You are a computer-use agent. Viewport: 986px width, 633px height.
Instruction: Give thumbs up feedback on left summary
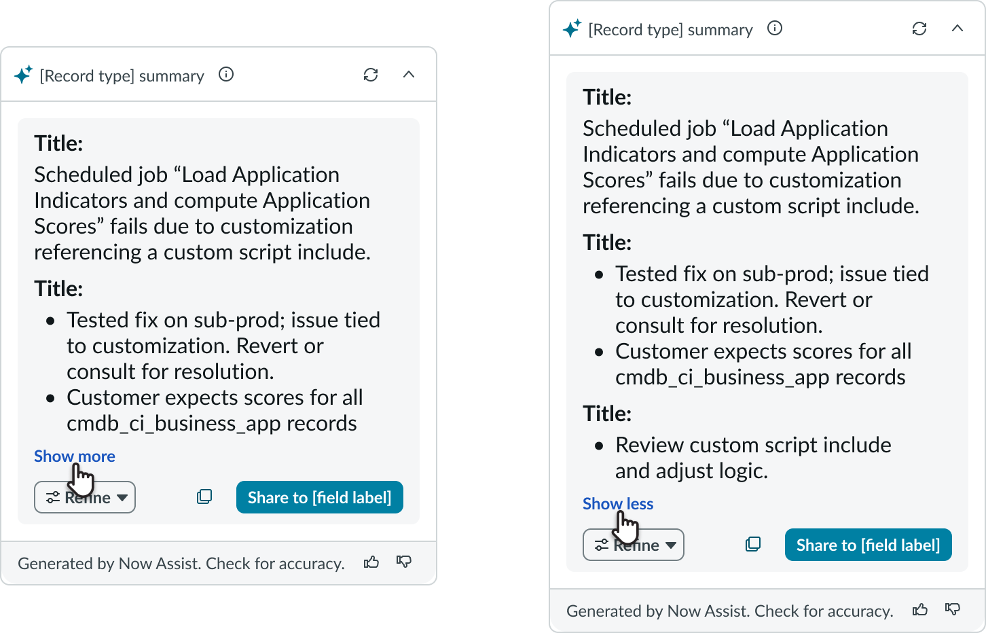click(x=371, y=562)
